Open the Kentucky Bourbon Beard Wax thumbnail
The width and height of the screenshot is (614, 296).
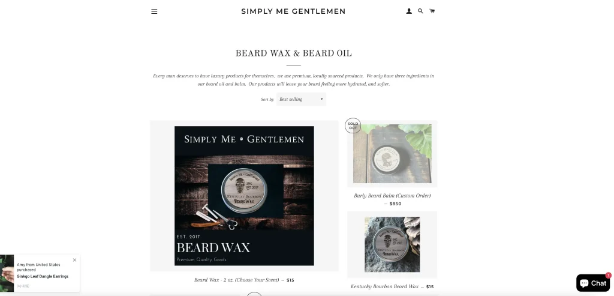click(x=392, y=244)
